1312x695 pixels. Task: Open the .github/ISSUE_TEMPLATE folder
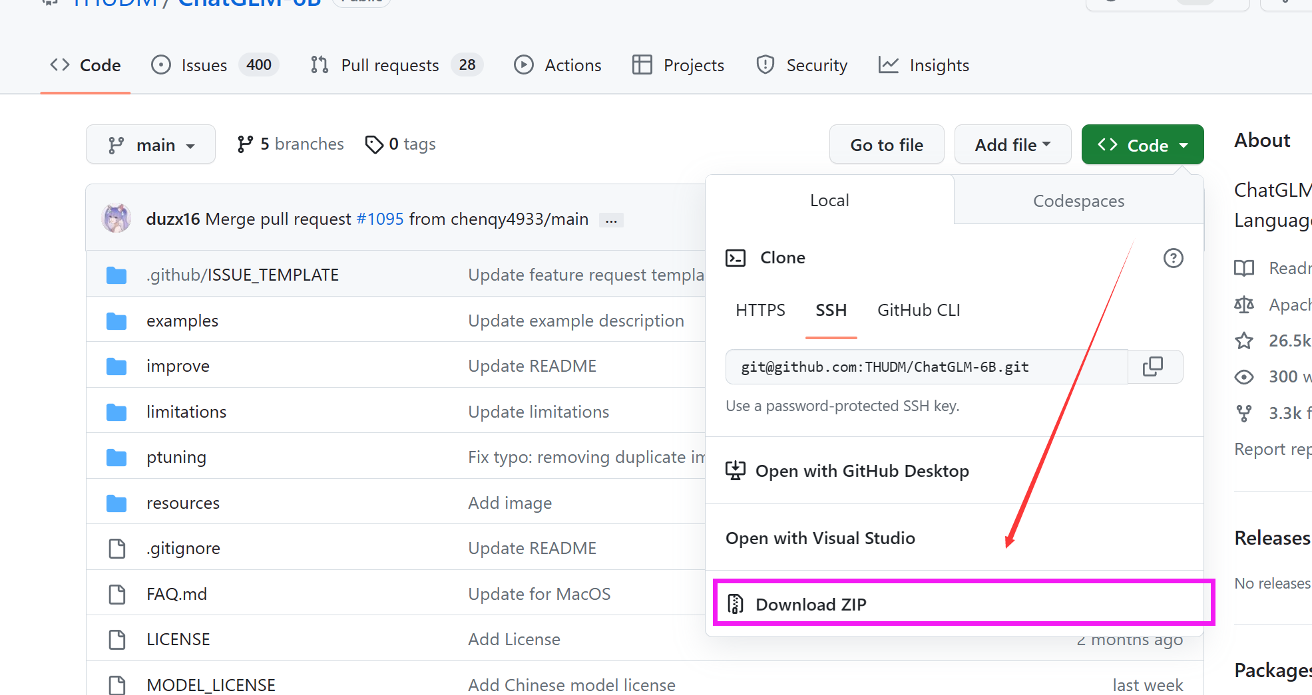(x=242, y=275)
